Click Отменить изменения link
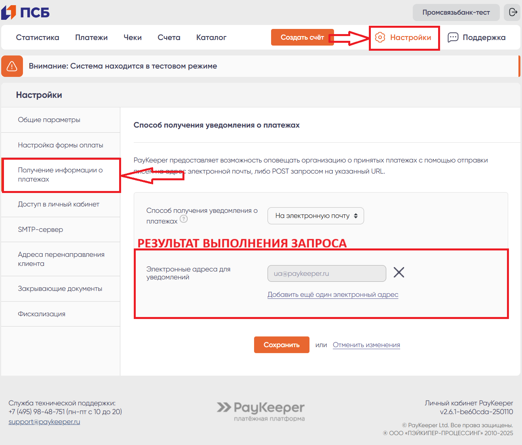The height and width of the screenshot is (445, 522). pyautogui.click(x=366, y=345)
